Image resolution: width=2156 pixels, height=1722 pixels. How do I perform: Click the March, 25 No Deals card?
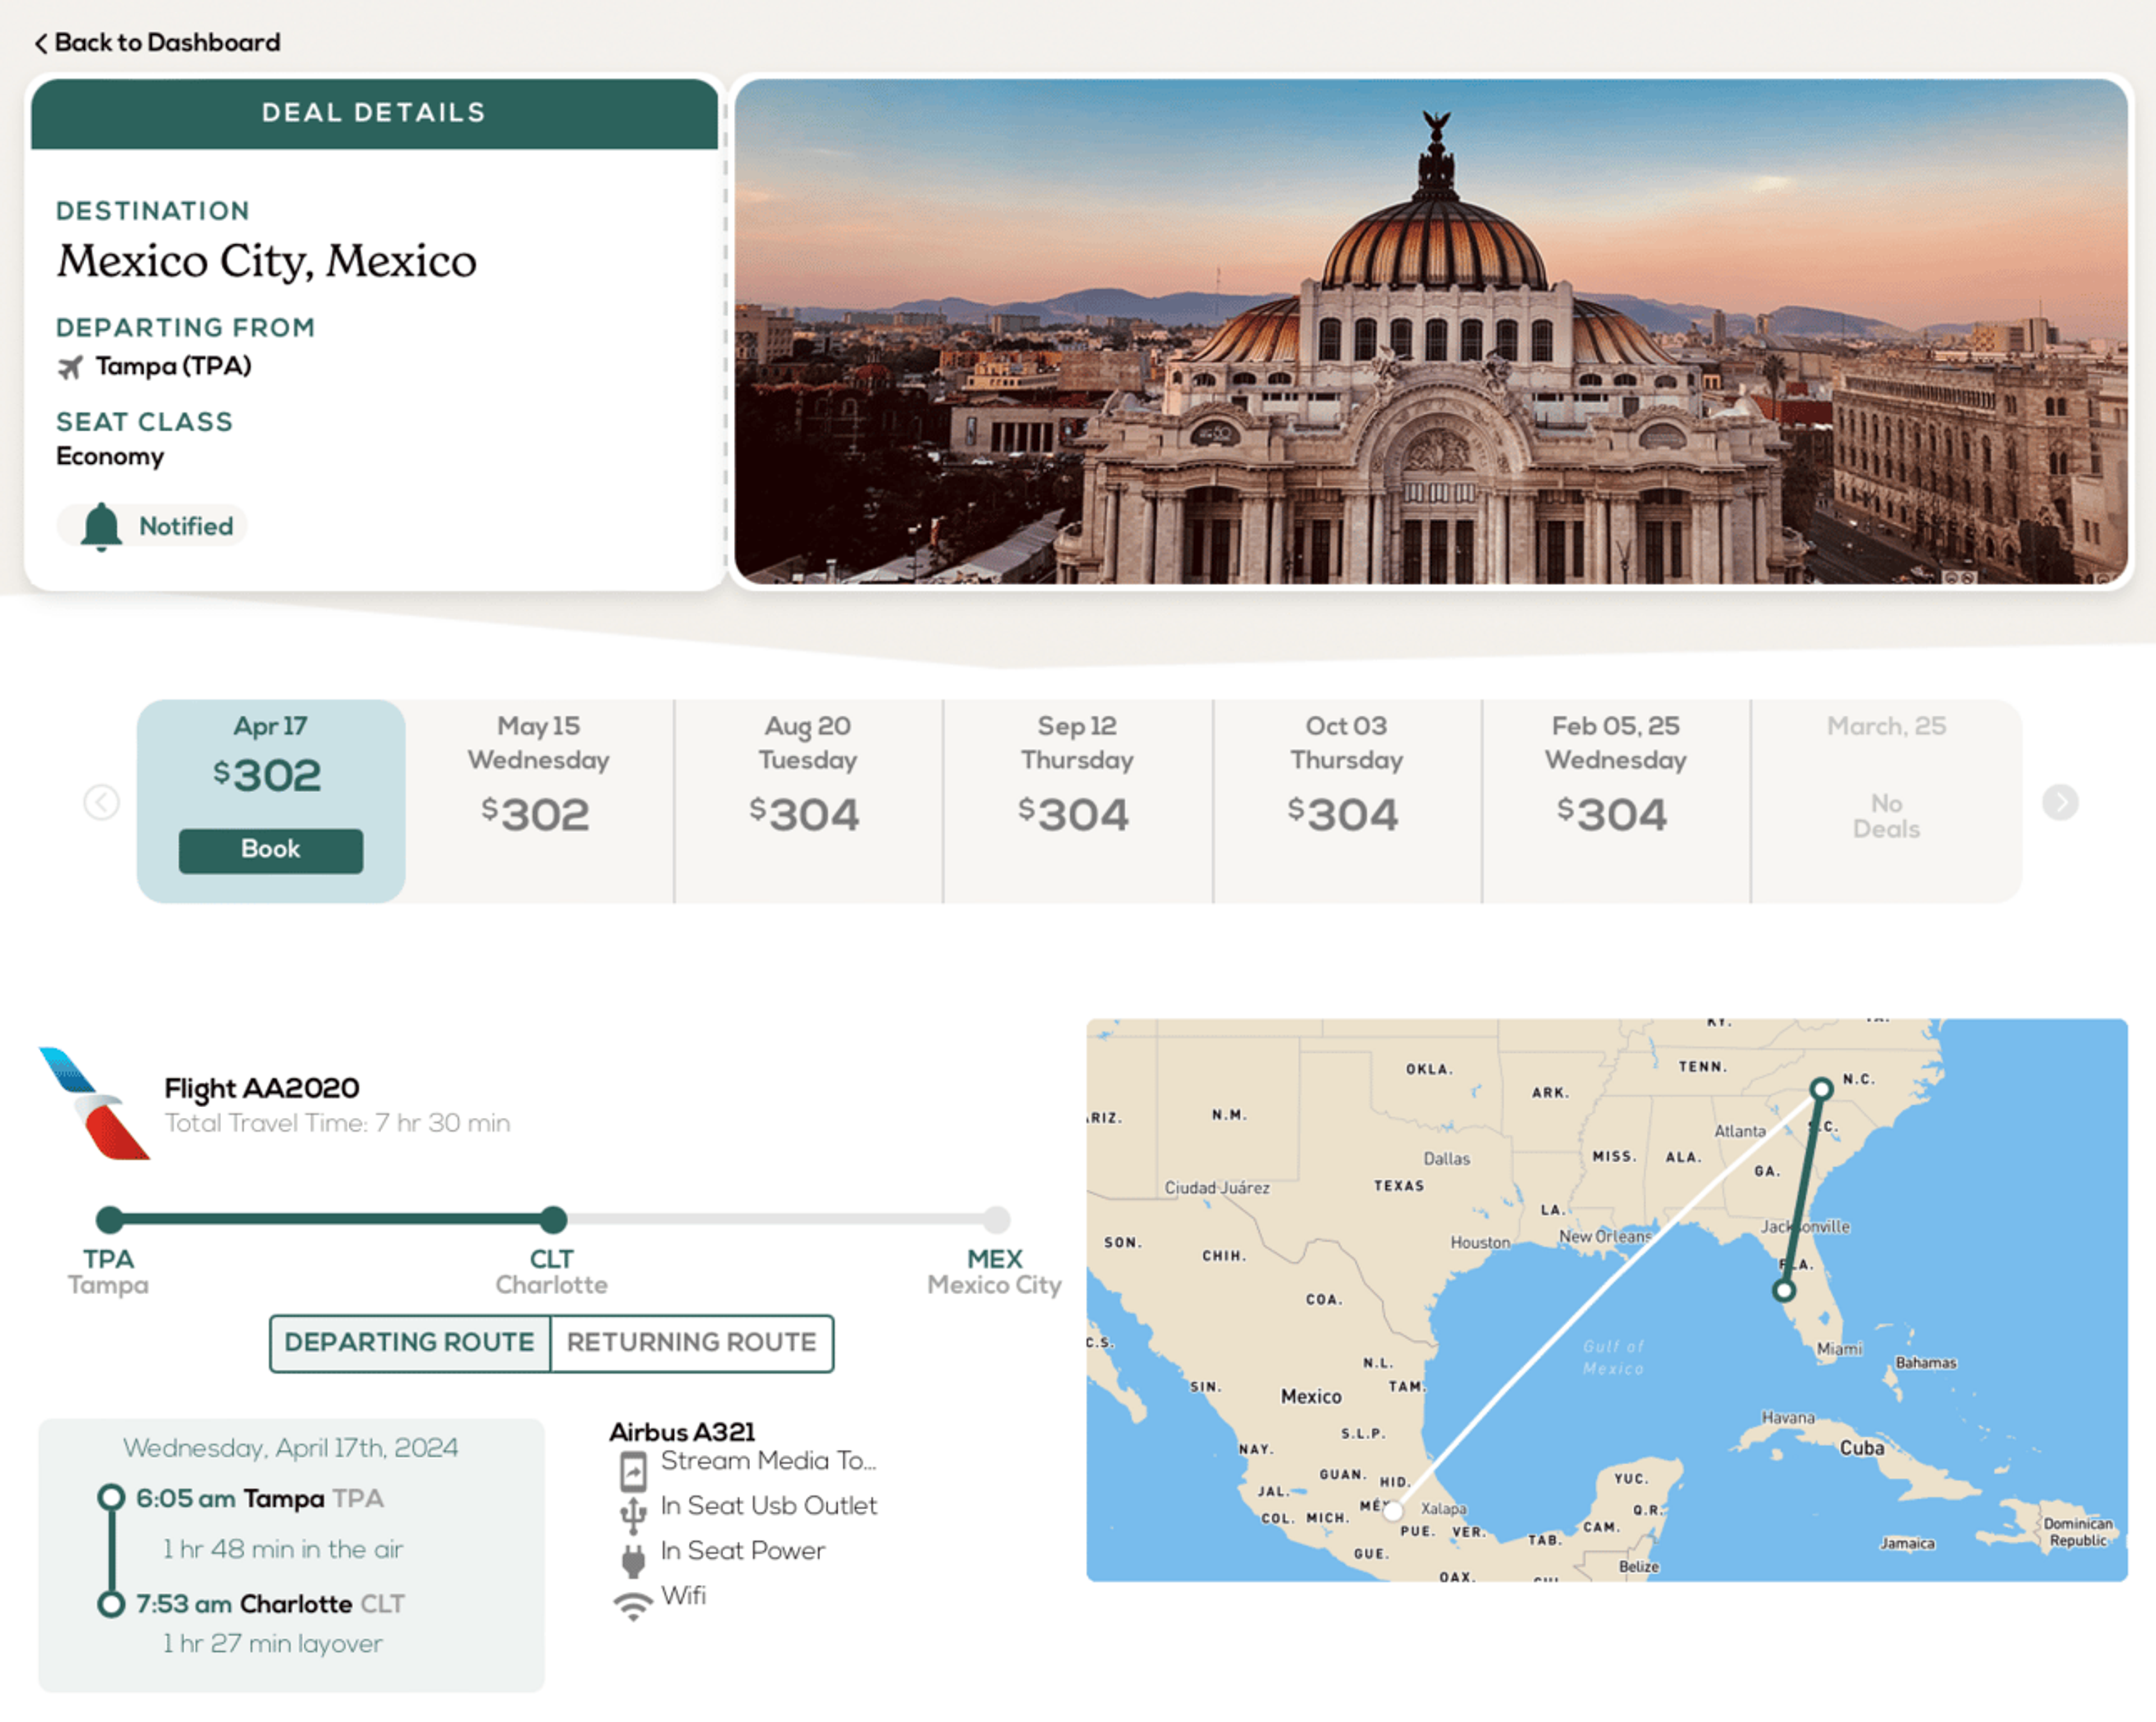point(1887,801)
